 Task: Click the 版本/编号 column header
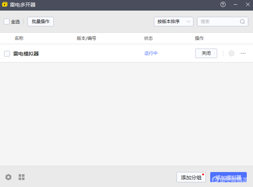[x=86, y=38]
